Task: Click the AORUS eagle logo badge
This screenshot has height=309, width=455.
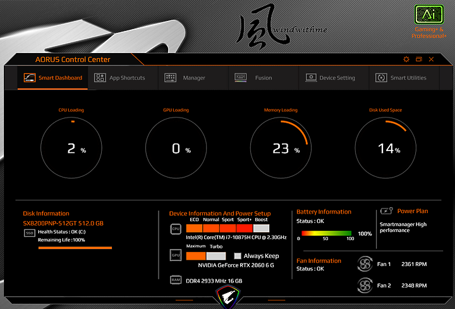Action: 228,297
